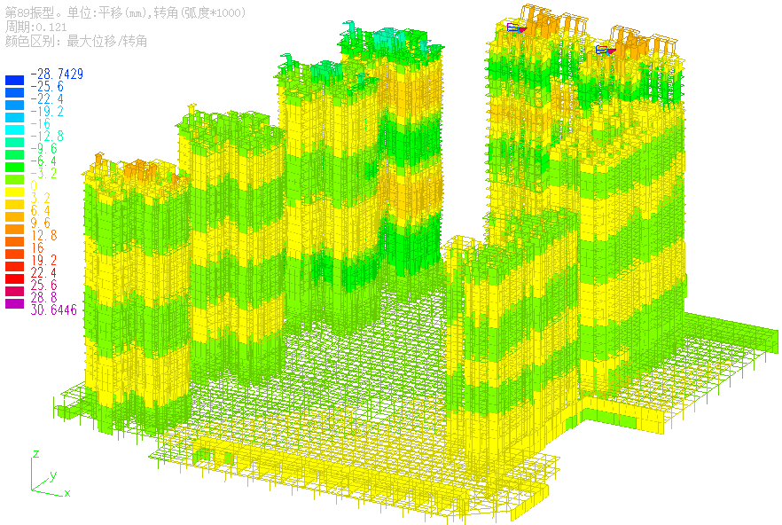Click the legend value -25.6

tap(47, 86)
